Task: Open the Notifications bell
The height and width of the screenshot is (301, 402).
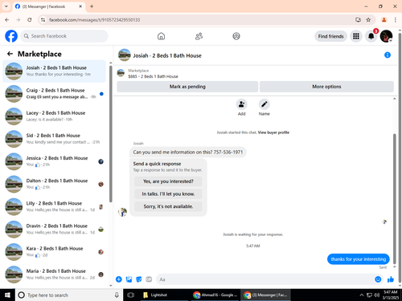Action: [x=371, y=36]
